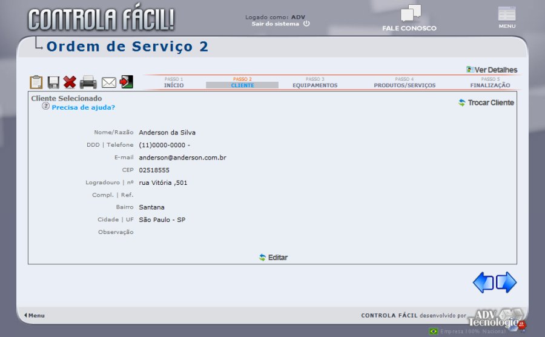Click the Trocar Cliente button
This screenshot has width=545, height=337.
486,103
